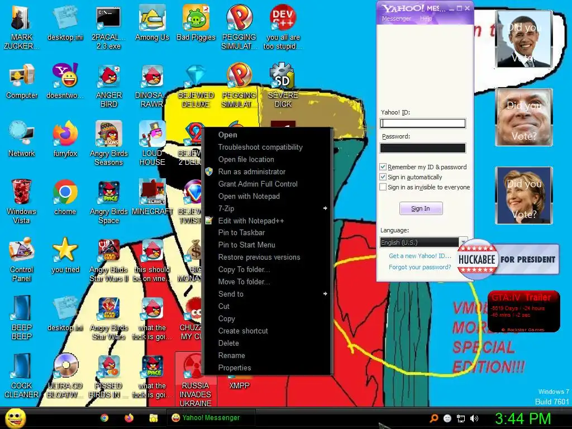Open the Help menu in Yahoo Messenger
The width and height of the screenshot is (572, 429).
pos(426,18)
